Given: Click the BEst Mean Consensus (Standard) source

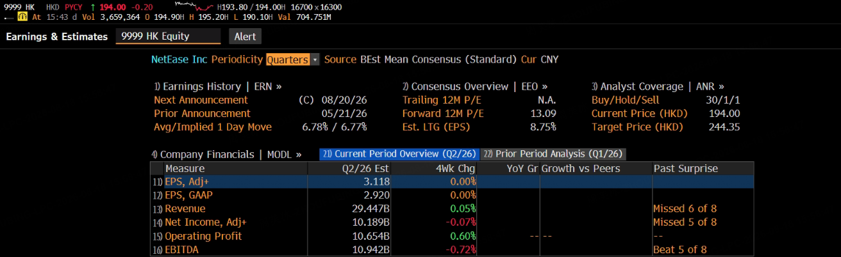Looking at the screenshot, I should pos(438,59).
